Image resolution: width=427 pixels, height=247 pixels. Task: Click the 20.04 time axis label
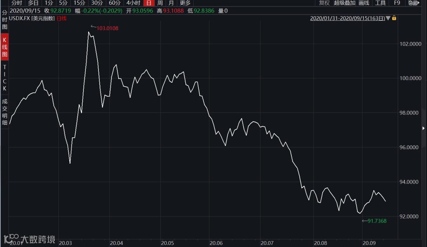[116, 243]
